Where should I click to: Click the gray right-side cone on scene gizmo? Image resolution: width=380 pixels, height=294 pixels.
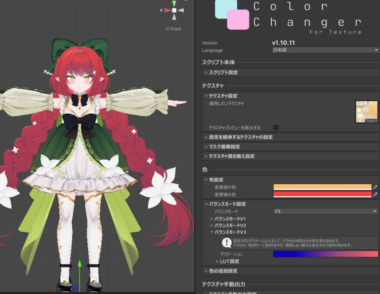(181, 10)
